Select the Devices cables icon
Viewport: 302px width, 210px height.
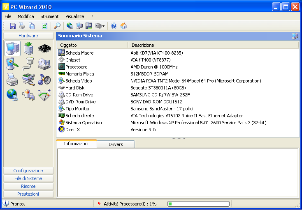pyautogui.click(x=28, y=79)
